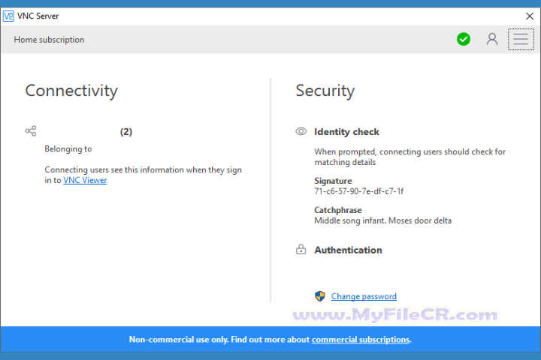Click the Change password link
Viewport: 541px width, 360px height.
364,296
